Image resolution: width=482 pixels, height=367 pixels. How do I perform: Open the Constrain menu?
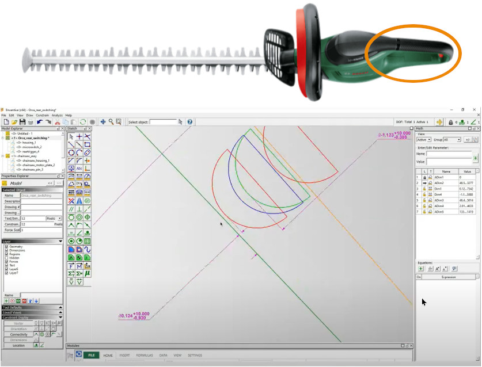[43, 116]
